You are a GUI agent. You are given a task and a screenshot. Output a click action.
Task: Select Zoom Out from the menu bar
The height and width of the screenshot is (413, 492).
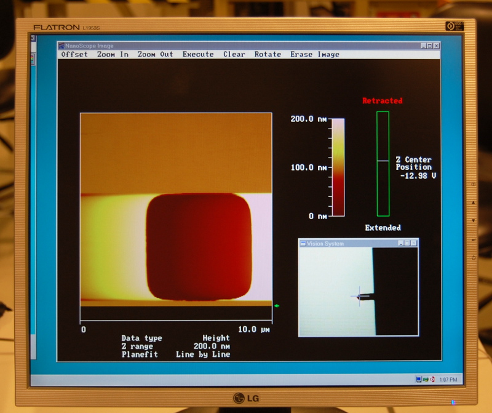(156, 54)
